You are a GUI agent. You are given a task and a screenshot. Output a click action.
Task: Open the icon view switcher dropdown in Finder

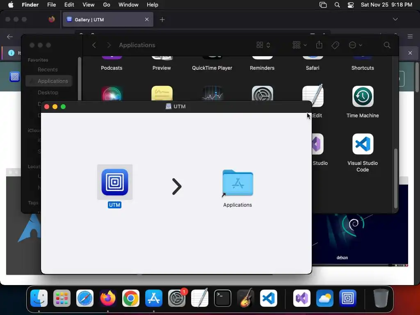pos(263,45)
